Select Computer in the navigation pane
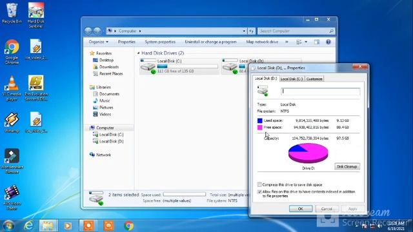This screenshot has height=232, width=413. point(105,128)
